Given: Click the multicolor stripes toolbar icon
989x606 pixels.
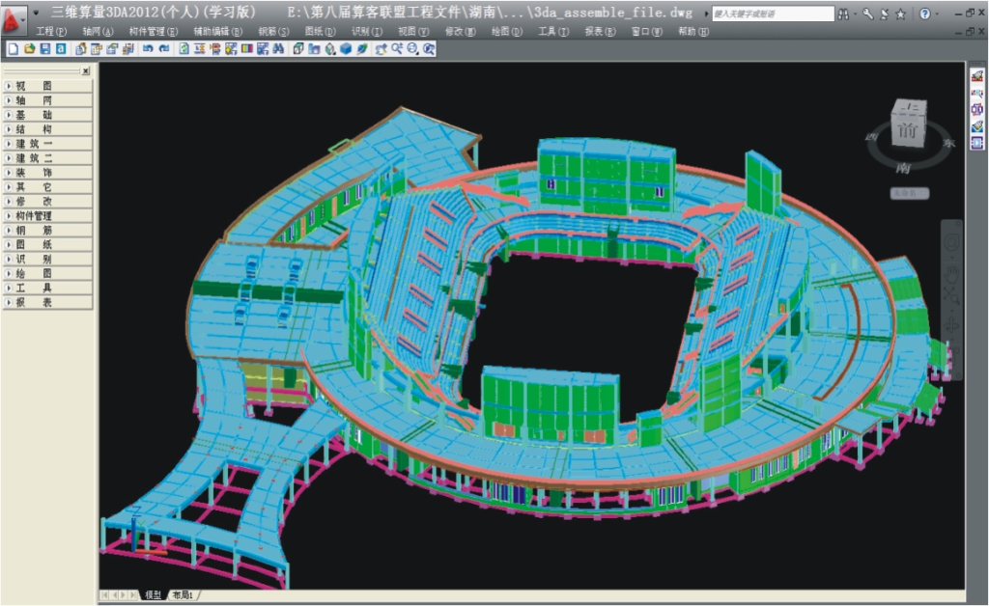Looking at the screenshot, I should [x=246, y=48].
